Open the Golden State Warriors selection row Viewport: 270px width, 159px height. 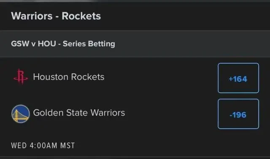(135, 114)
